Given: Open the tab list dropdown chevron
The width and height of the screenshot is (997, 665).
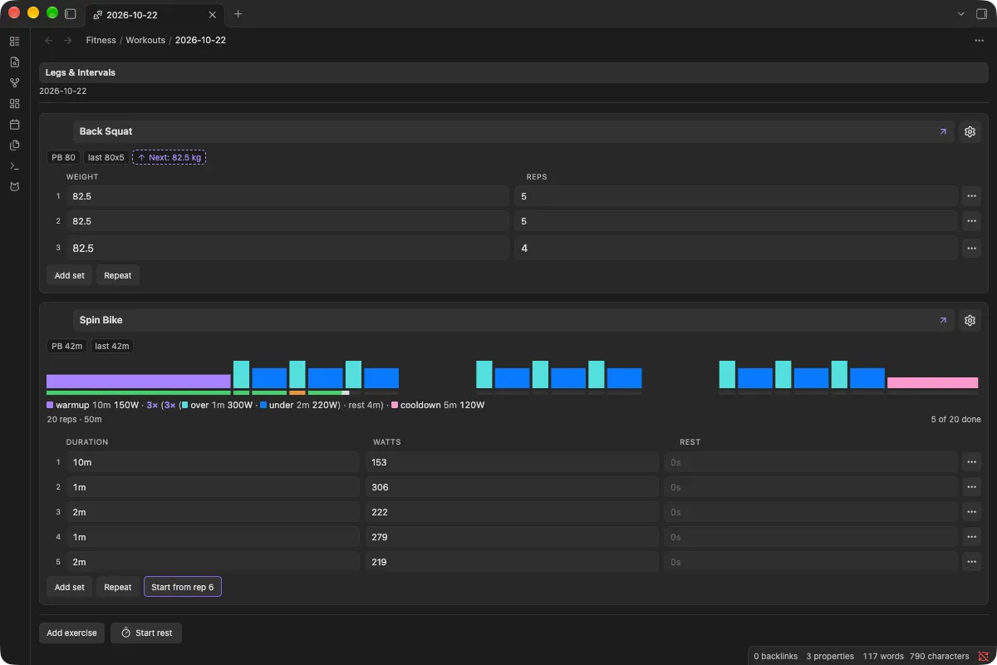Looking at the screenshot, I should [x=961, y=14].
